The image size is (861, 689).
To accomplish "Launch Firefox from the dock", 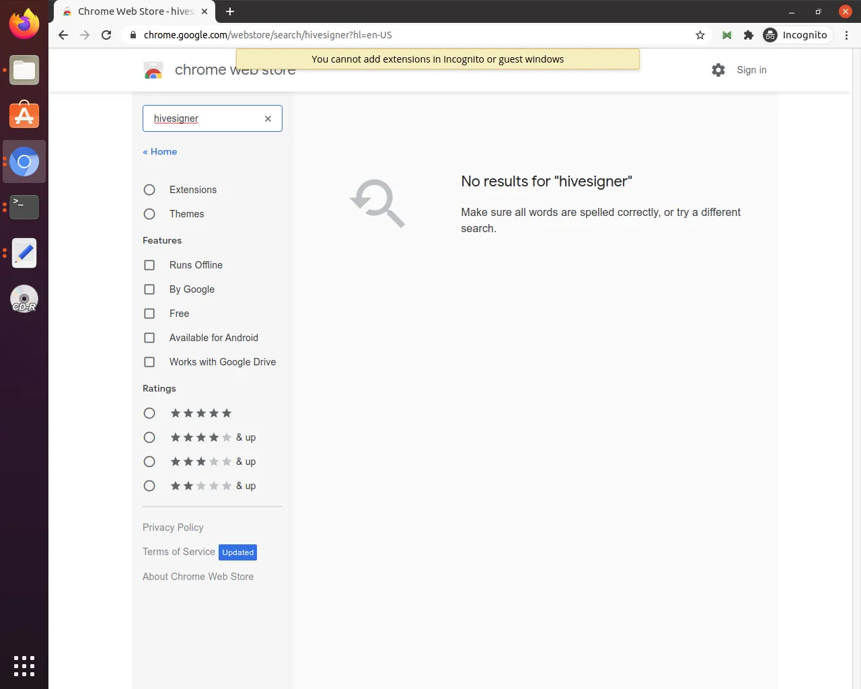I will point(24,24).
